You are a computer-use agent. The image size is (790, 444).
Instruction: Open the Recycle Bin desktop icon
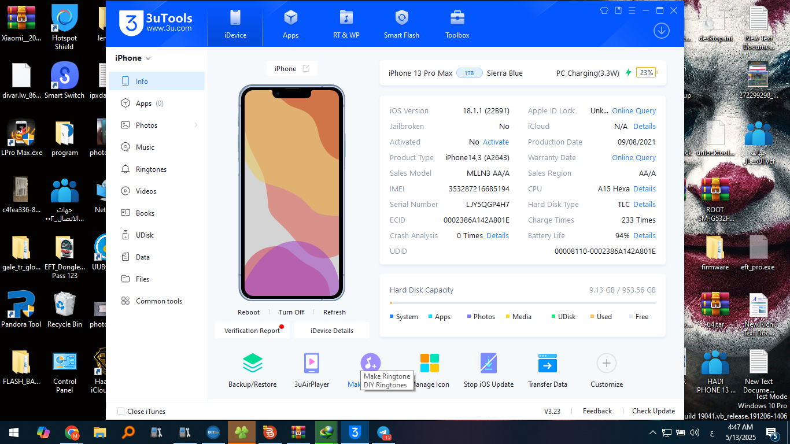point(65,309)
